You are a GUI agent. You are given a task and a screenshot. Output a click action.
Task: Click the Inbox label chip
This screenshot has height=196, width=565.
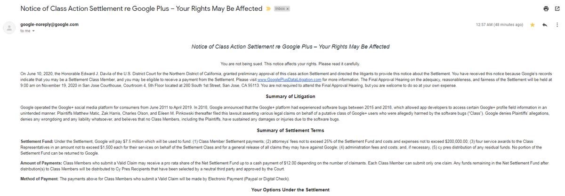click(x=279, y=9)
